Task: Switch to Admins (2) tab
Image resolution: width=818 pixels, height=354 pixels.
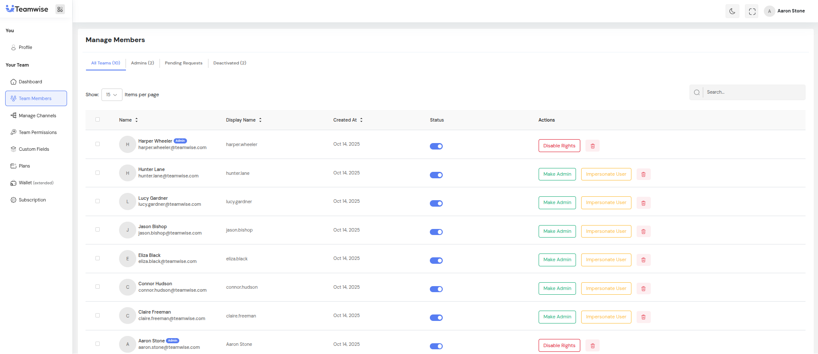Action: coord(142,63)
